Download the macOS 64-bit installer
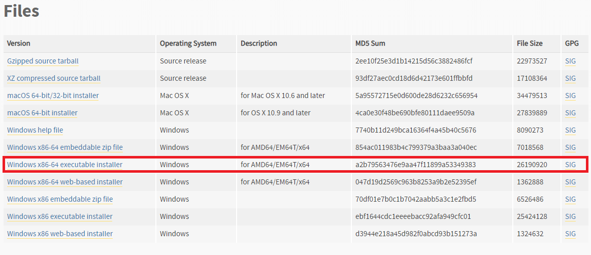This screenshot has width=591, height=255. coord(42,113)
